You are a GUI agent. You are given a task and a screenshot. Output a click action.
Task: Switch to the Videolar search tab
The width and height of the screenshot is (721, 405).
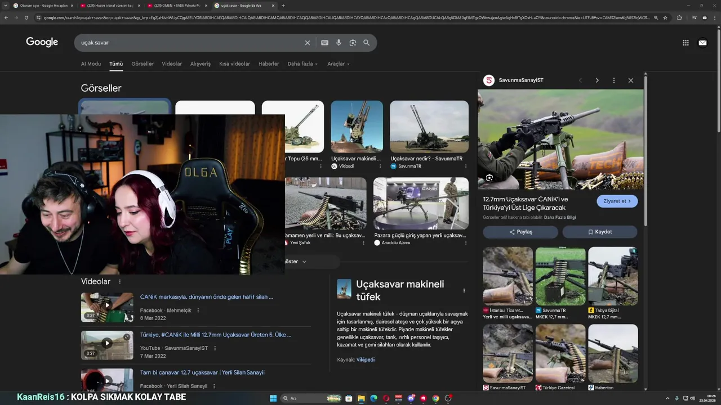(172, 64)
